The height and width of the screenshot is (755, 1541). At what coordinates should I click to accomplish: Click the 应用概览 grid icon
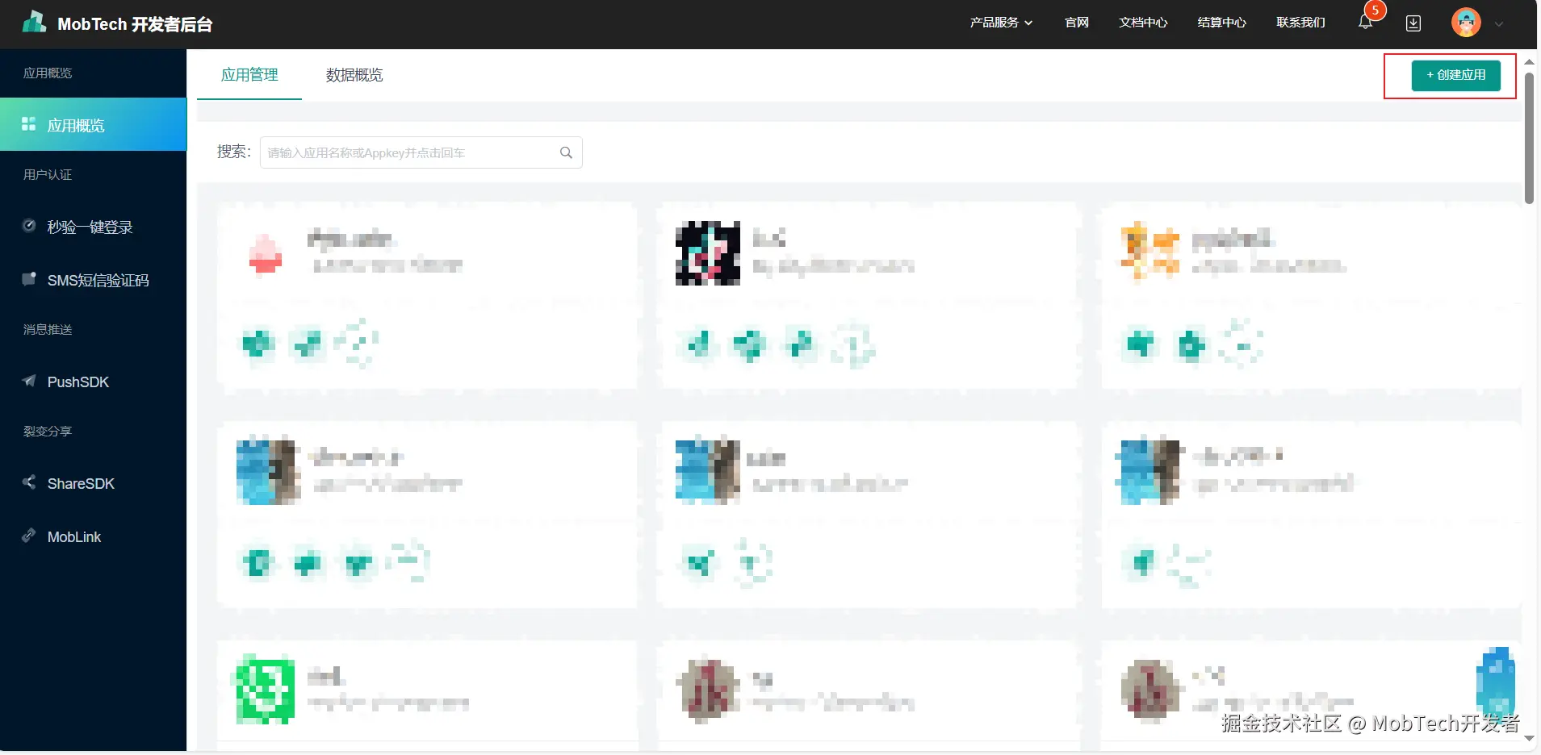click(x=28, y=123)
